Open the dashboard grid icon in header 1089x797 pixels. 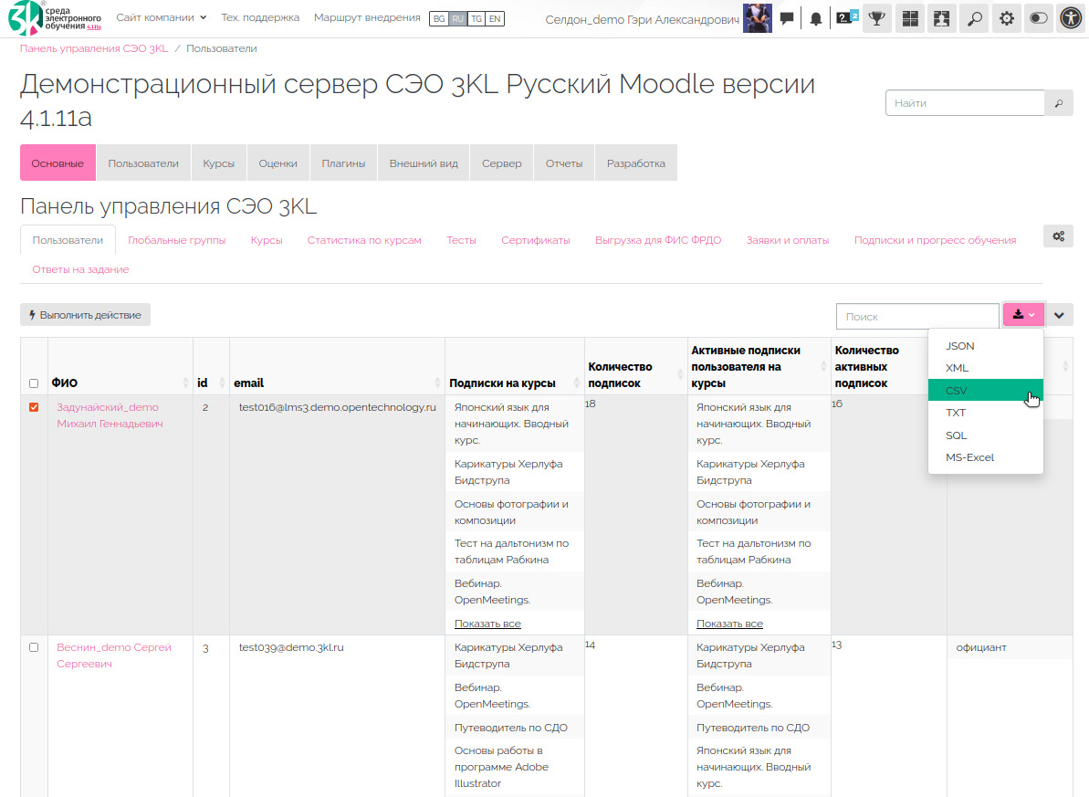(910, 19)
